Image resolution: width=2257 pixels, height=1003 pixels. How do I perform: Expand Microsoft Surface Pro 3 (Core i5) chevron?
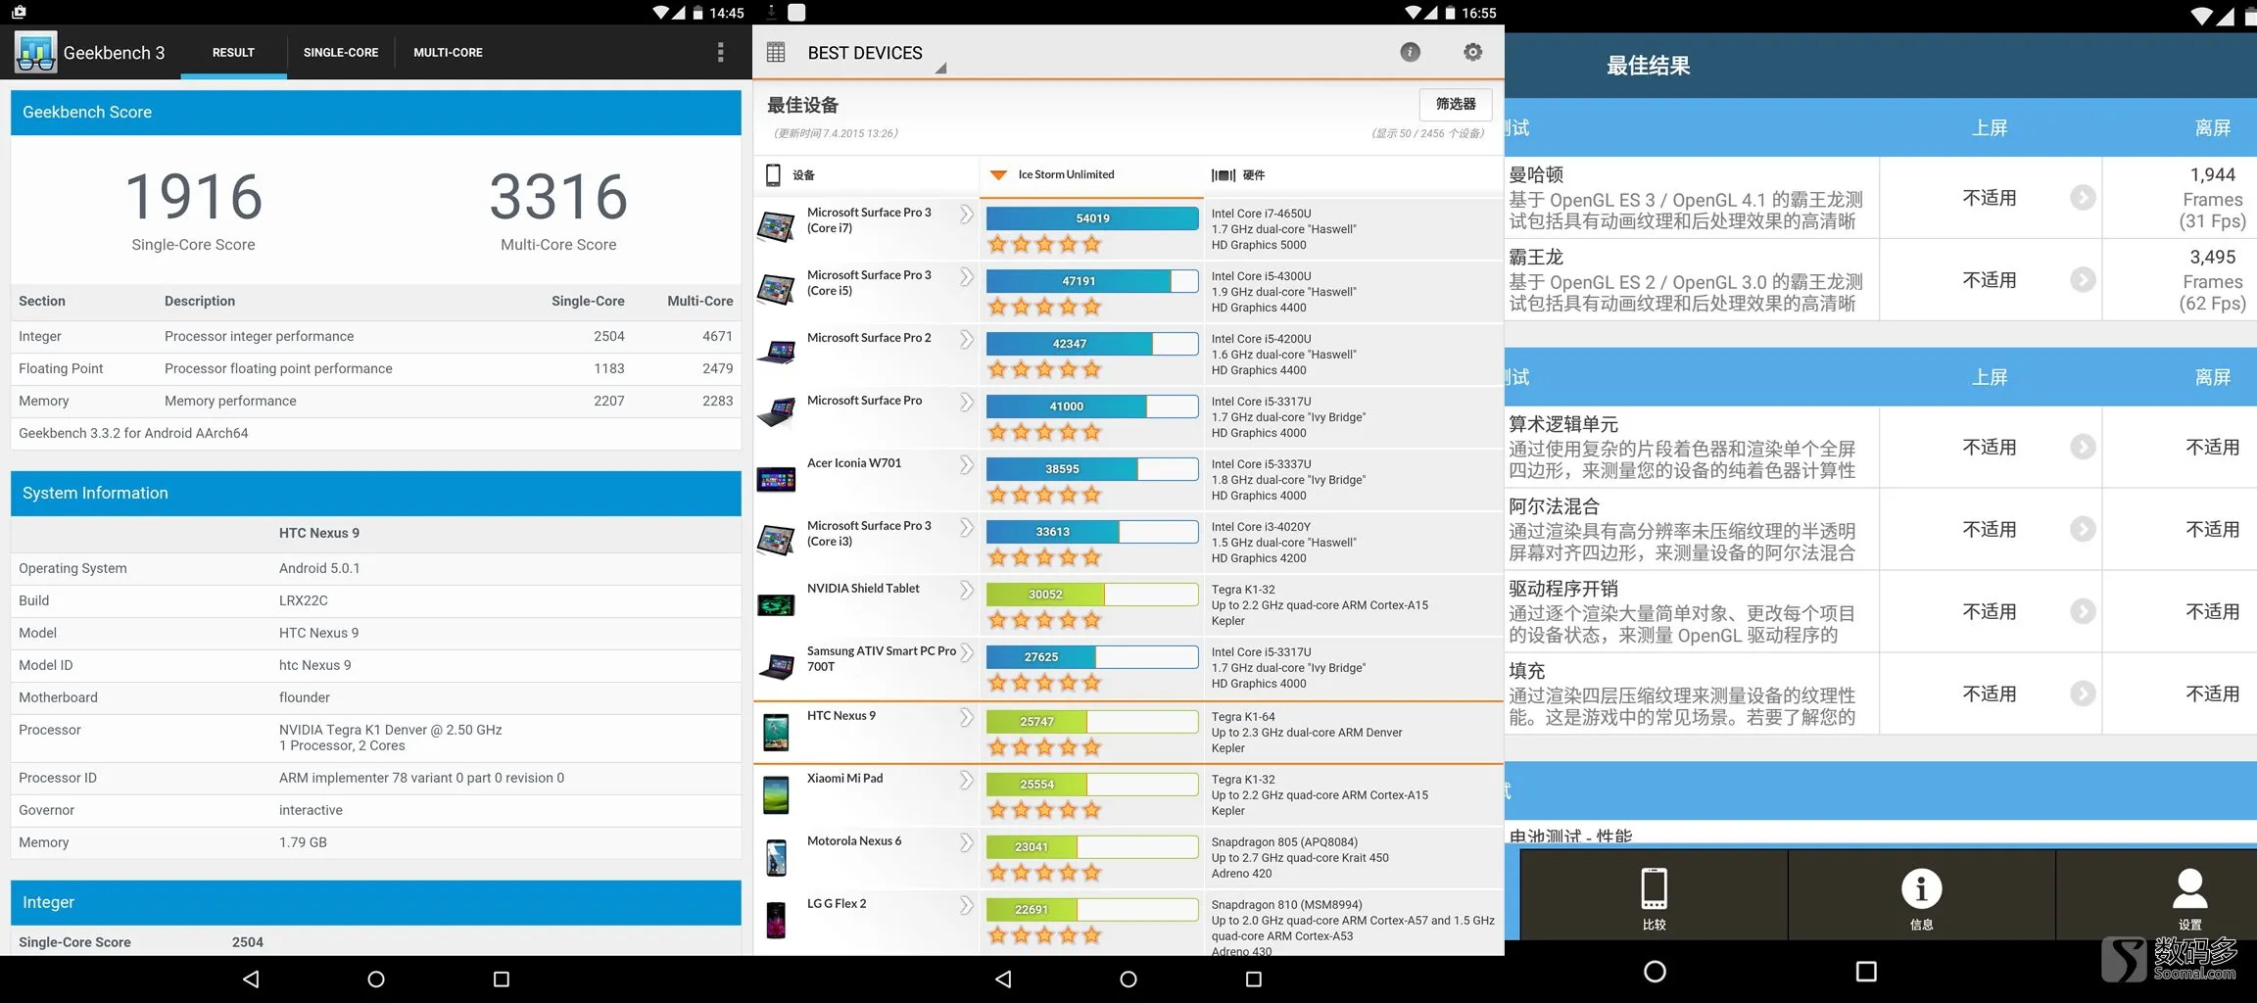(x=966, y=277)
